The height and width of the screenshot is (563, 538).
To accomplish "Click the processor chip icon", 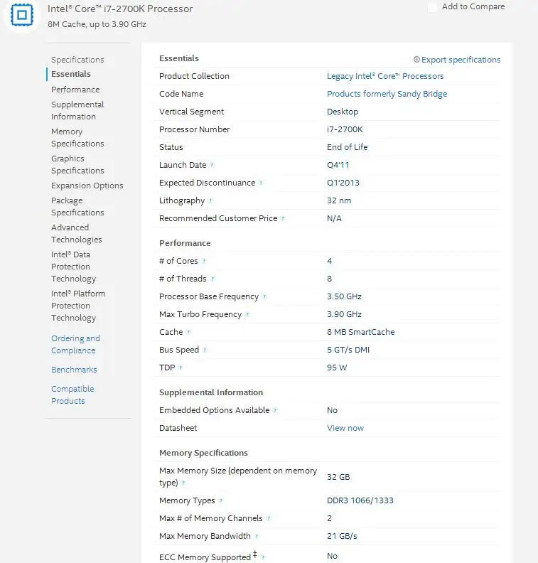I will 22,15.
